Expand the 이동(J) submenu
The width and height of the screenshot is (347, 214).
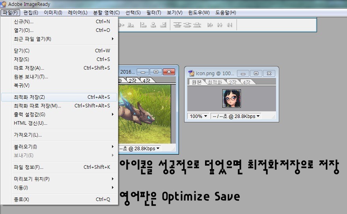pos(59,188)
